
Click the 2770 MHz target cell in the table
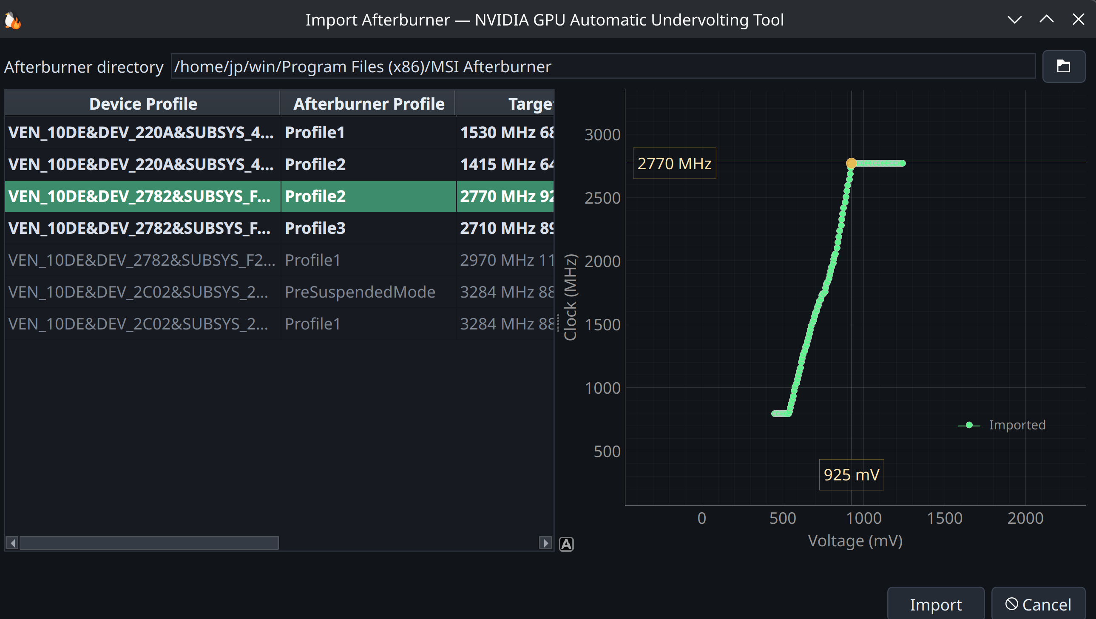[x=505, y=196]
